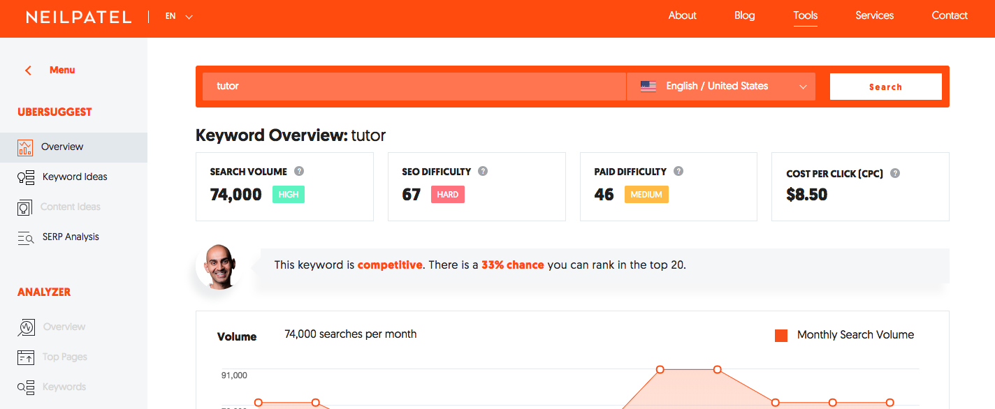Open the EN language dropdown
This screenshot has height=409, width=995.
(x=180, y=16)
